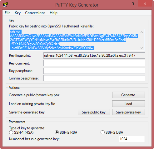Click the 'Key passphrase:' label
154x149 pixels.
coord(21,71)
